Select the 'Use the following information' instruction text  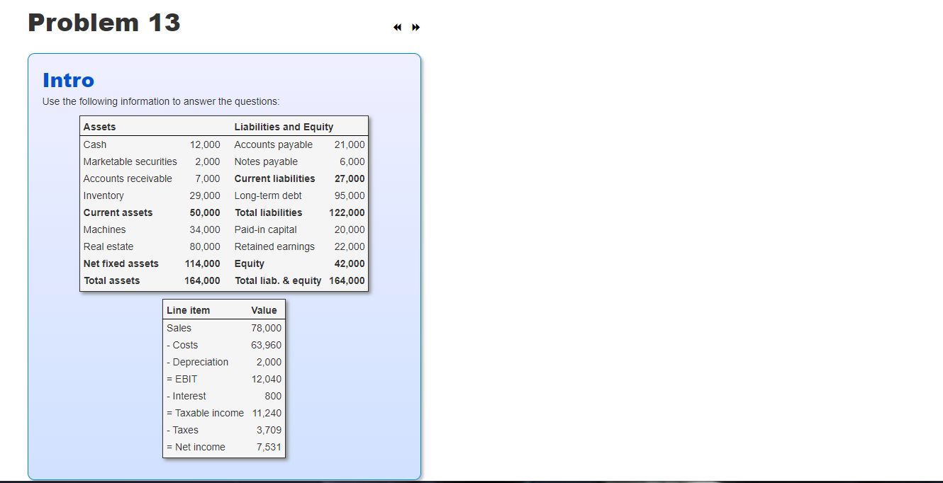(161, 101)
